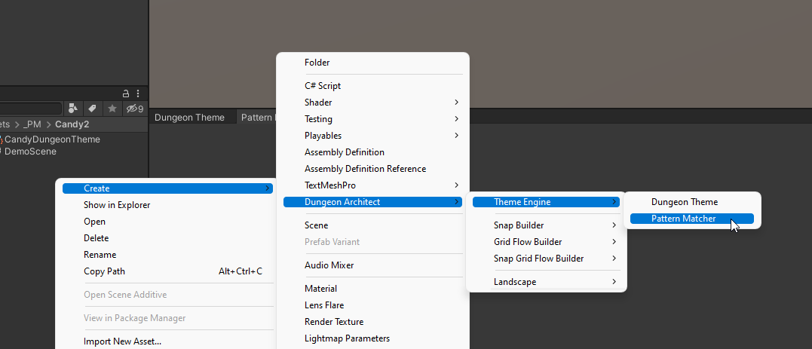
Task: Toggle the Project panel lock icon
Action: tap(125, 93)
